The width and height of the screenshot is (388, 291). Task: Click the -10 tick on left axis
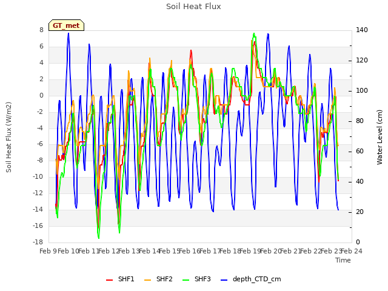[x=38, y=176]
